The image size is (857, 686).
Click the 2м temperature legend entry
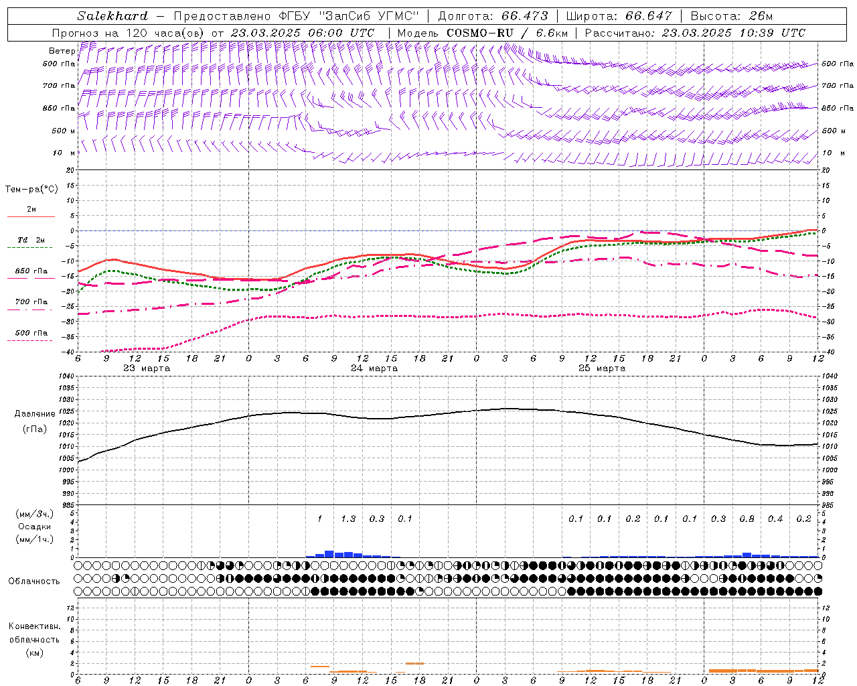(x=31, y=209)
